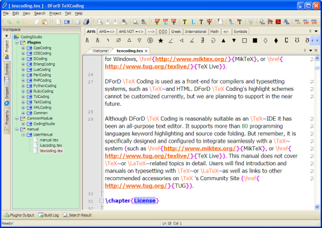The width and height of the screenshot is (322, 228).
Task: Select the PythonCoding tree item
Action: (x=45, y=86)
